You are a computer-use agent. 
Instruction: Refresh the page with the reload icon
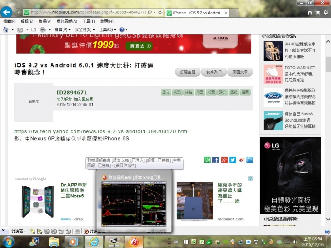[160, 12]
